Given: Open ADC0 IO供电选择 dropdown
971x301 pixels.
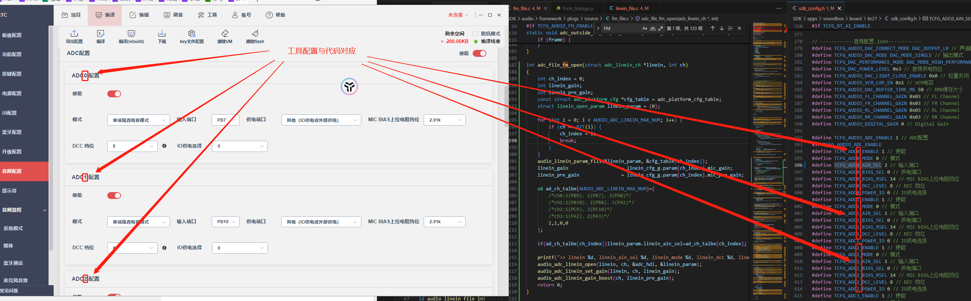Looking at the screenshot, I should 240,146.
